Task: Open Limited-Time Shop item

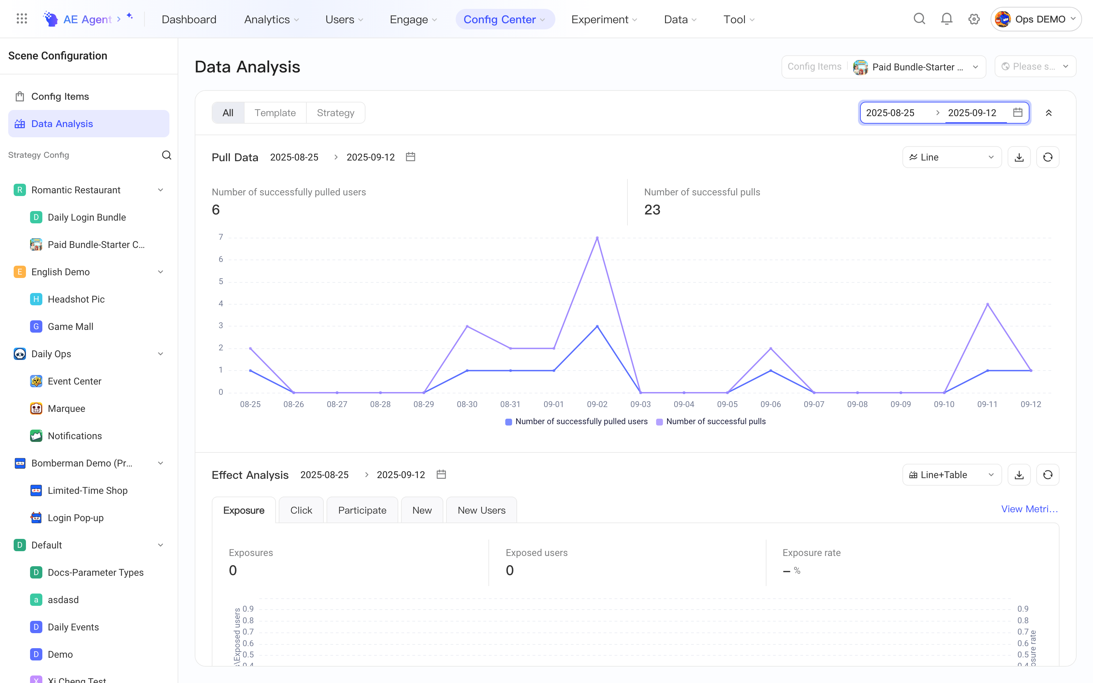Action: tap(88, 491)
